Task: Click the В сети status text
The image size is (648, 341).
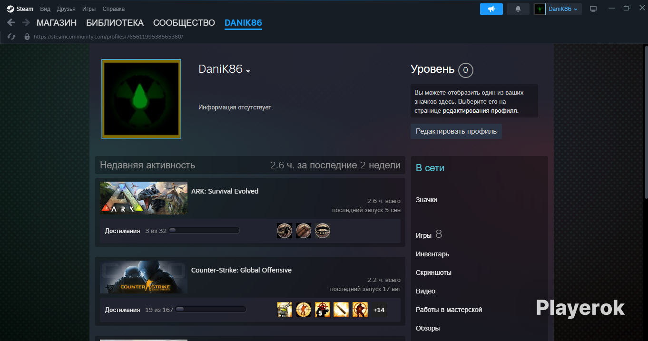Action: point(430,168)
